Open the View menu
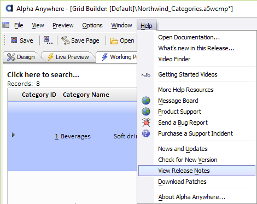 tap(38, 25)
